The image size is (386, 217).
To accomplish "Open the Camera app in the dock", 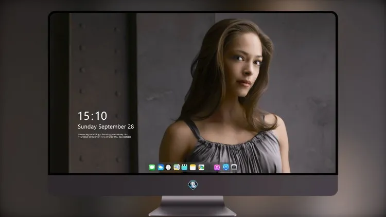I will click(x=234, y=167).
